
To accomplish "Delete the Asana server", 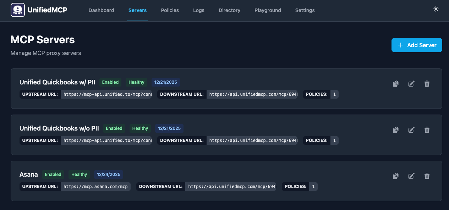I will click(x=427, y=176).
